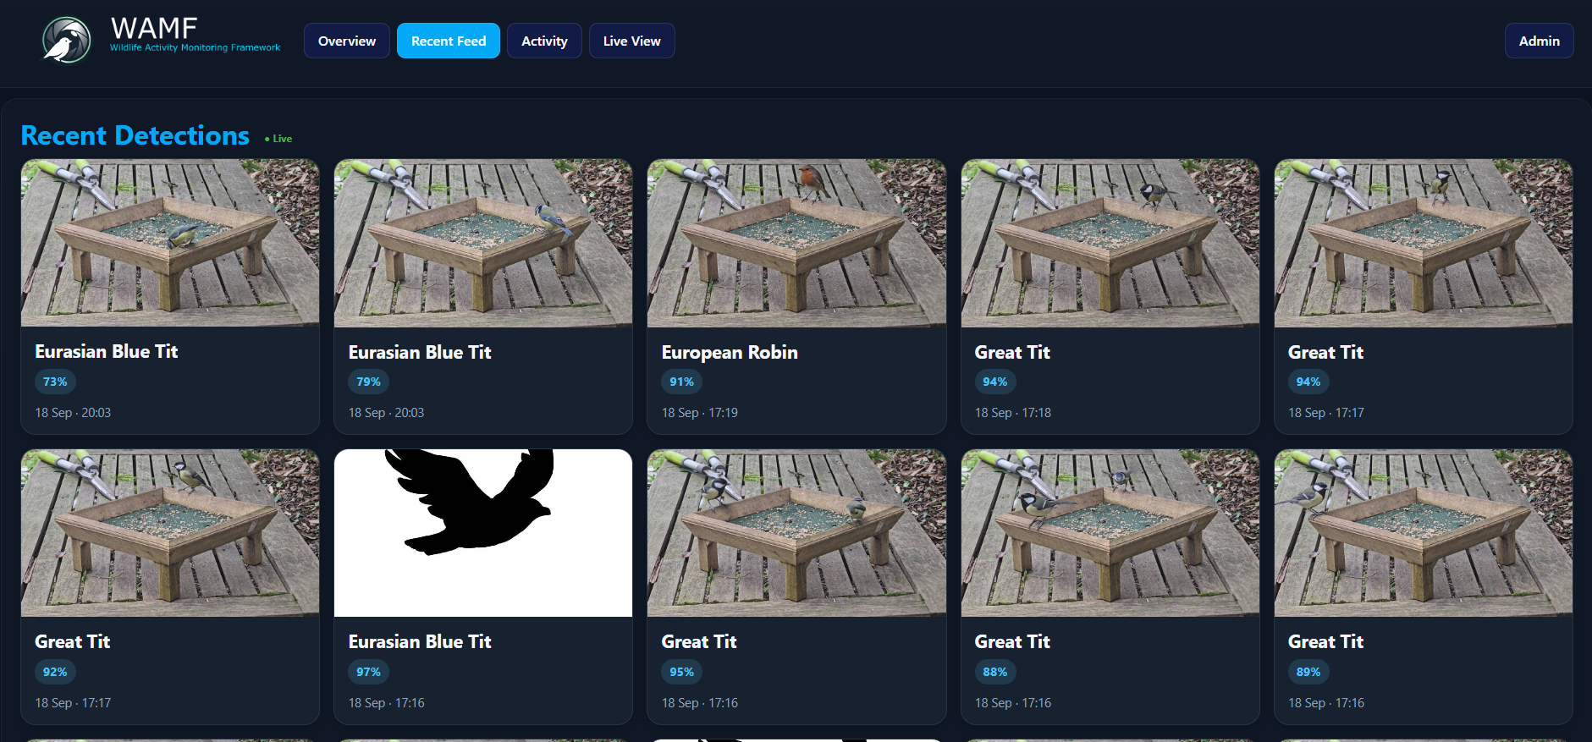The width and height of the screenshot is (1592, 742).
Task: Open the photo of the 89% Great Tit
Action: 1424,533
